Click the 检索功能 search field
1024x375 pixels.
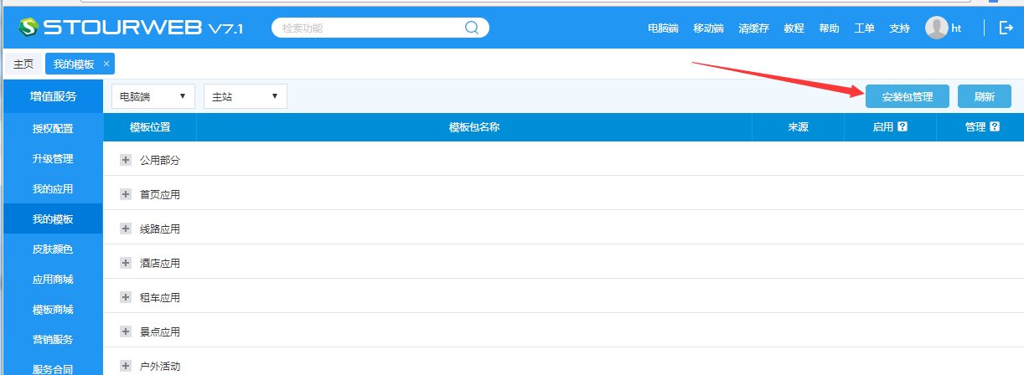click(x=369, y=28)
